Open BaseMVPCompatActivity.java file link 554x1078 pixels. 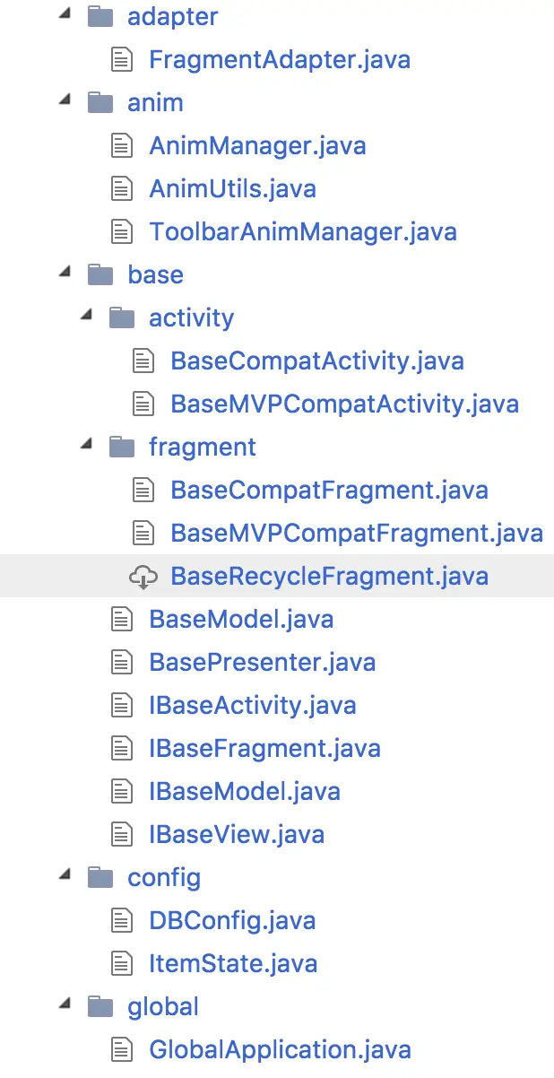click(x=344, y=404)
